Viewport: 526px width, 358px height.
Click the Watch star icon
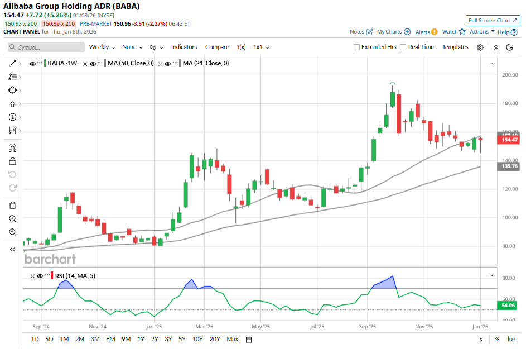click(462, 32)
